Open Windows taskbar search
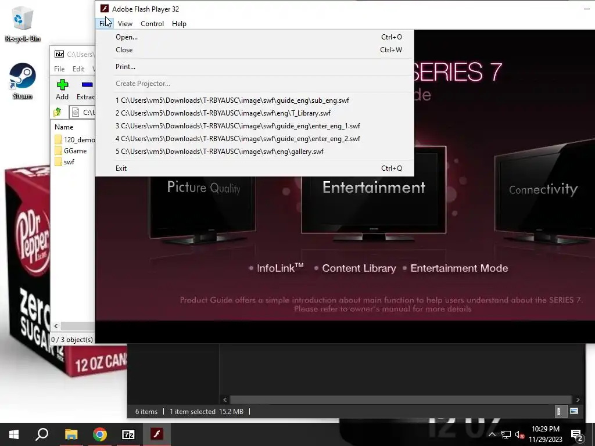The height and width of the screenshot is (446, 595). pyautogui.click(x=42, y=434)
